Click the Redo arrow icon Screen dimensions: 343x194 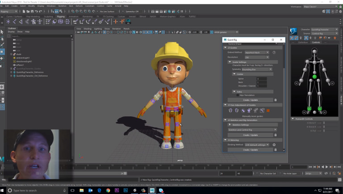click(41, 11)
